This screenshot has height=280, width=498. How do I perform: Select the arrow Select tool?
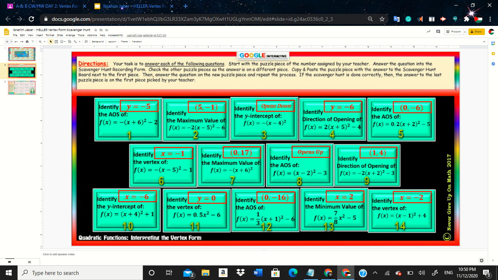[51, 41]
